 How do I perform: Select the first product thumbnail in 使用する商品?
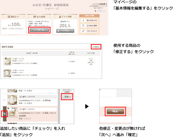click(7, 62)
